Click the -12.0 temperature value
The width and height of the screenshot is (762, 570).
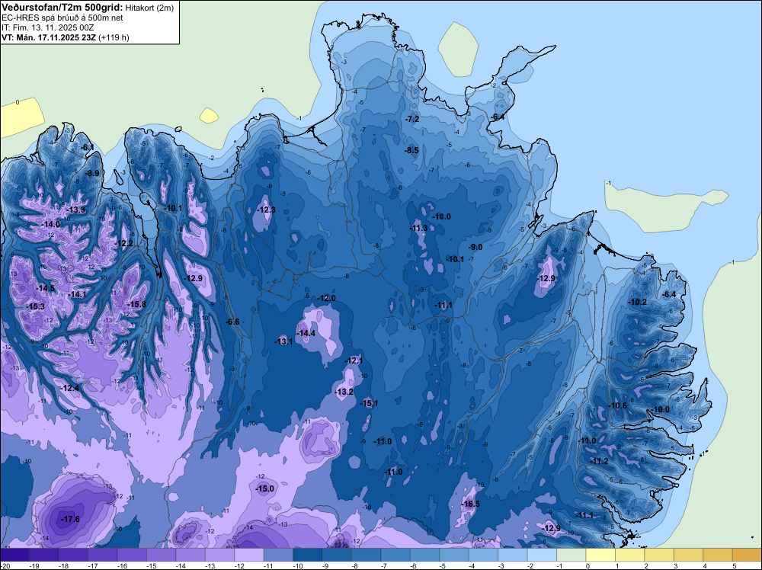point(326,298)
